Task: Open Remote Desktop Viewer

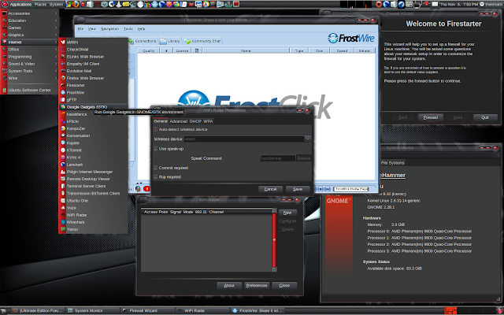Action: [93, 179]
